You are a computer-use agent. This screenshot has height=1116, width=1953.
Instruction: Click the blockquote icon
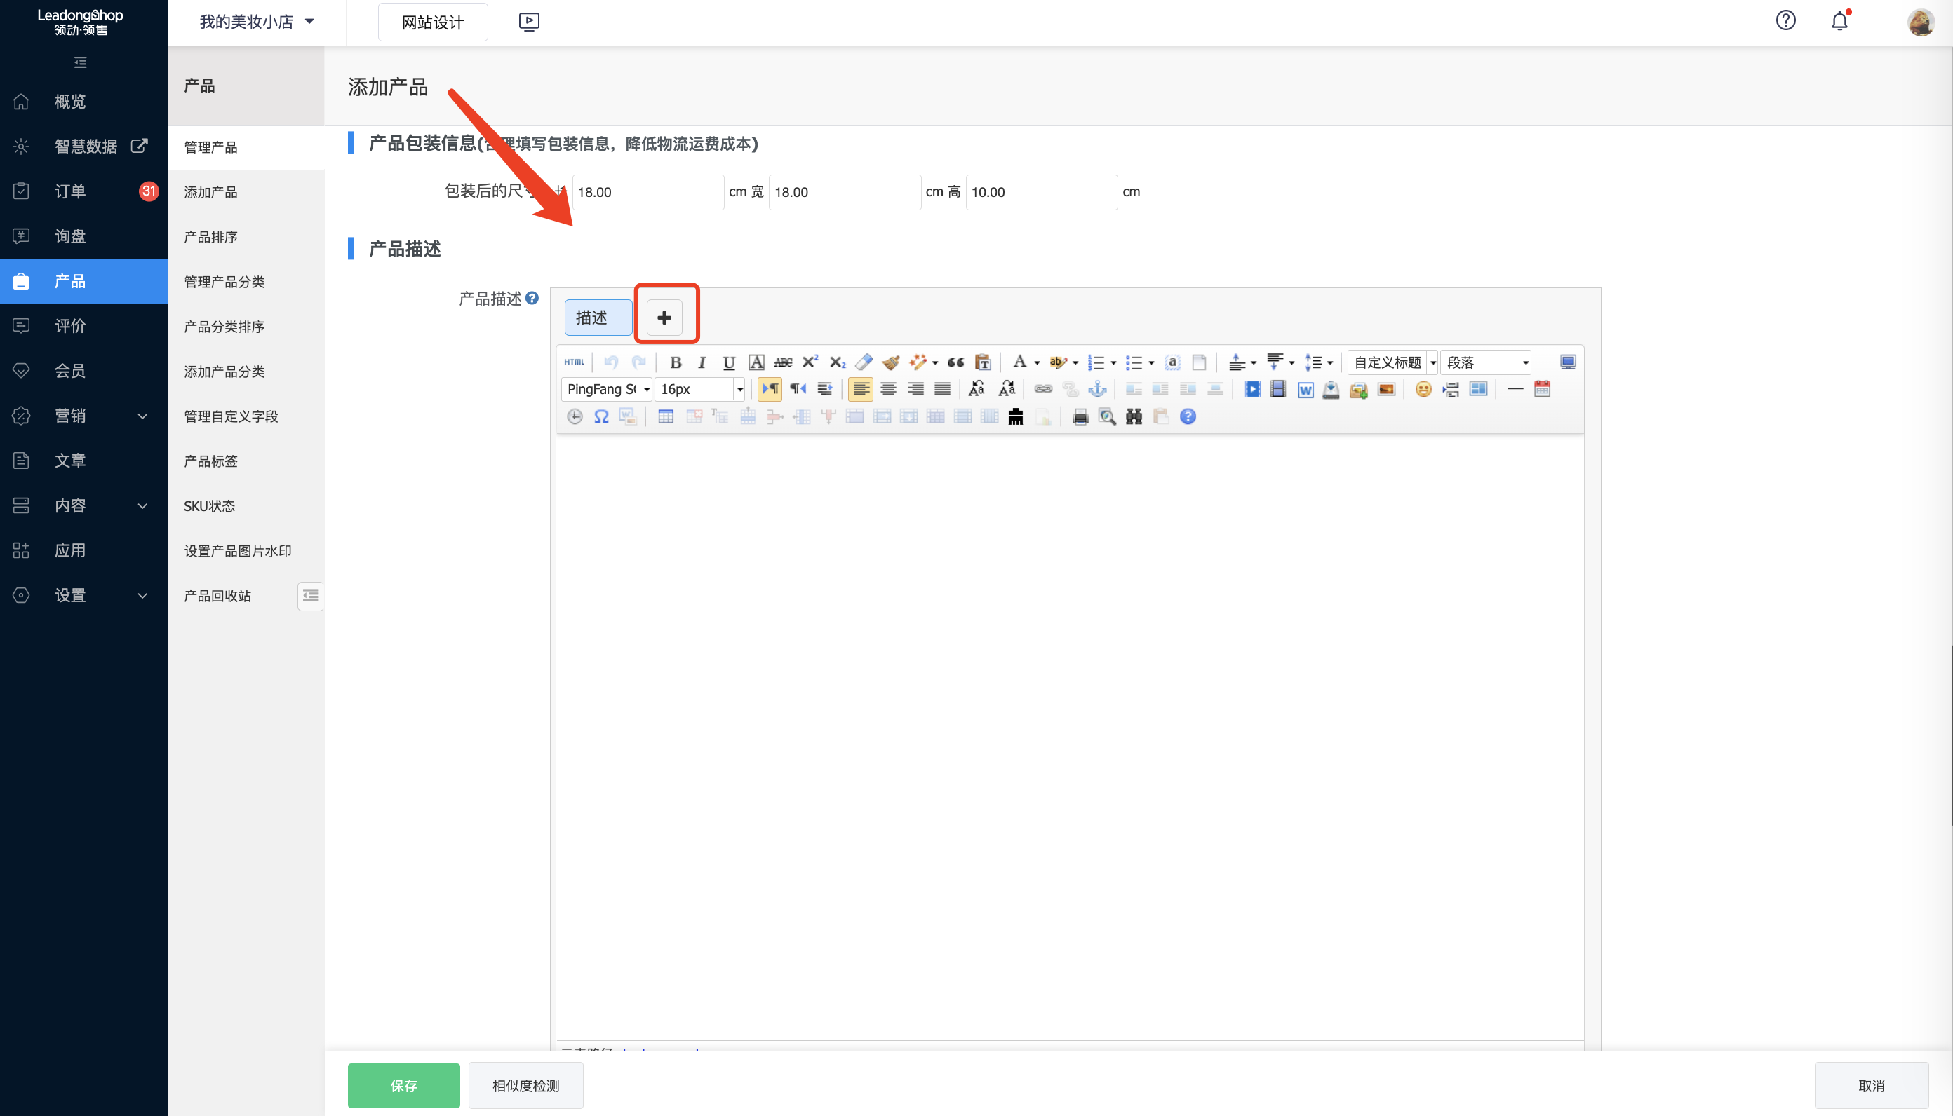tap(955, 362)
